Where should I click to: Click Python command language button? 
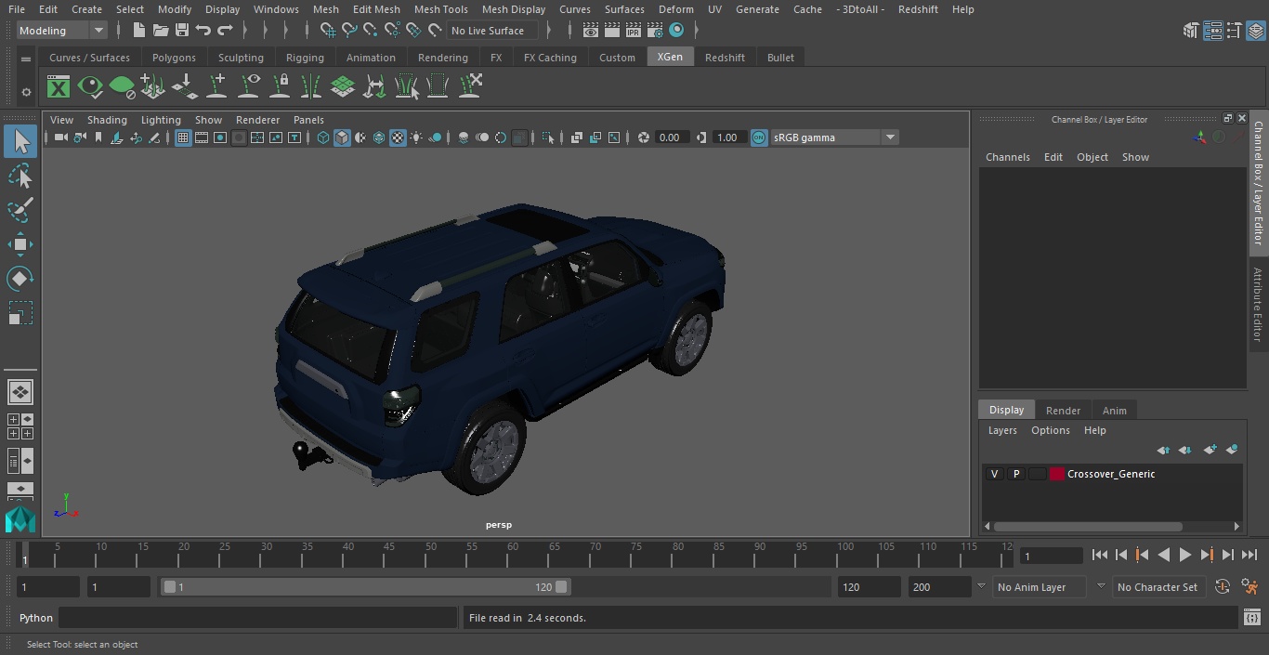click(x=36, y=618)
